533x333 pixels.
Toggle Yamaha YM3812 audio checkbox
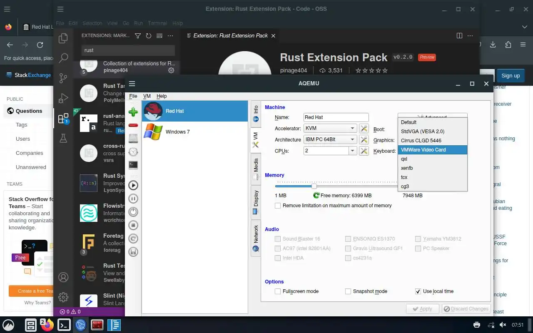[x=418, y=239]
